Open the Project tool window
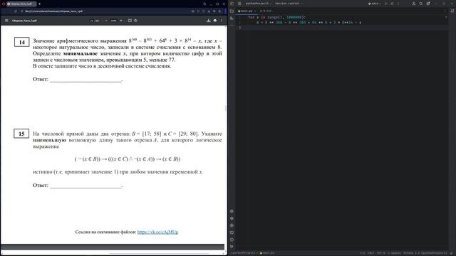Viewport: 456px width, 256px height. (x=232, y=11)
